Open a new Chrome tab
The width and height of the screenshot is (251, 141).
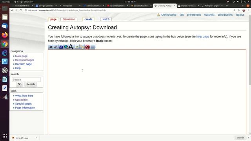tap(227, 5)
